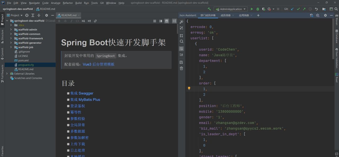339x157 pixels.
Task: Commit changes using the Git checkmark icon
Action: (298, 9)
